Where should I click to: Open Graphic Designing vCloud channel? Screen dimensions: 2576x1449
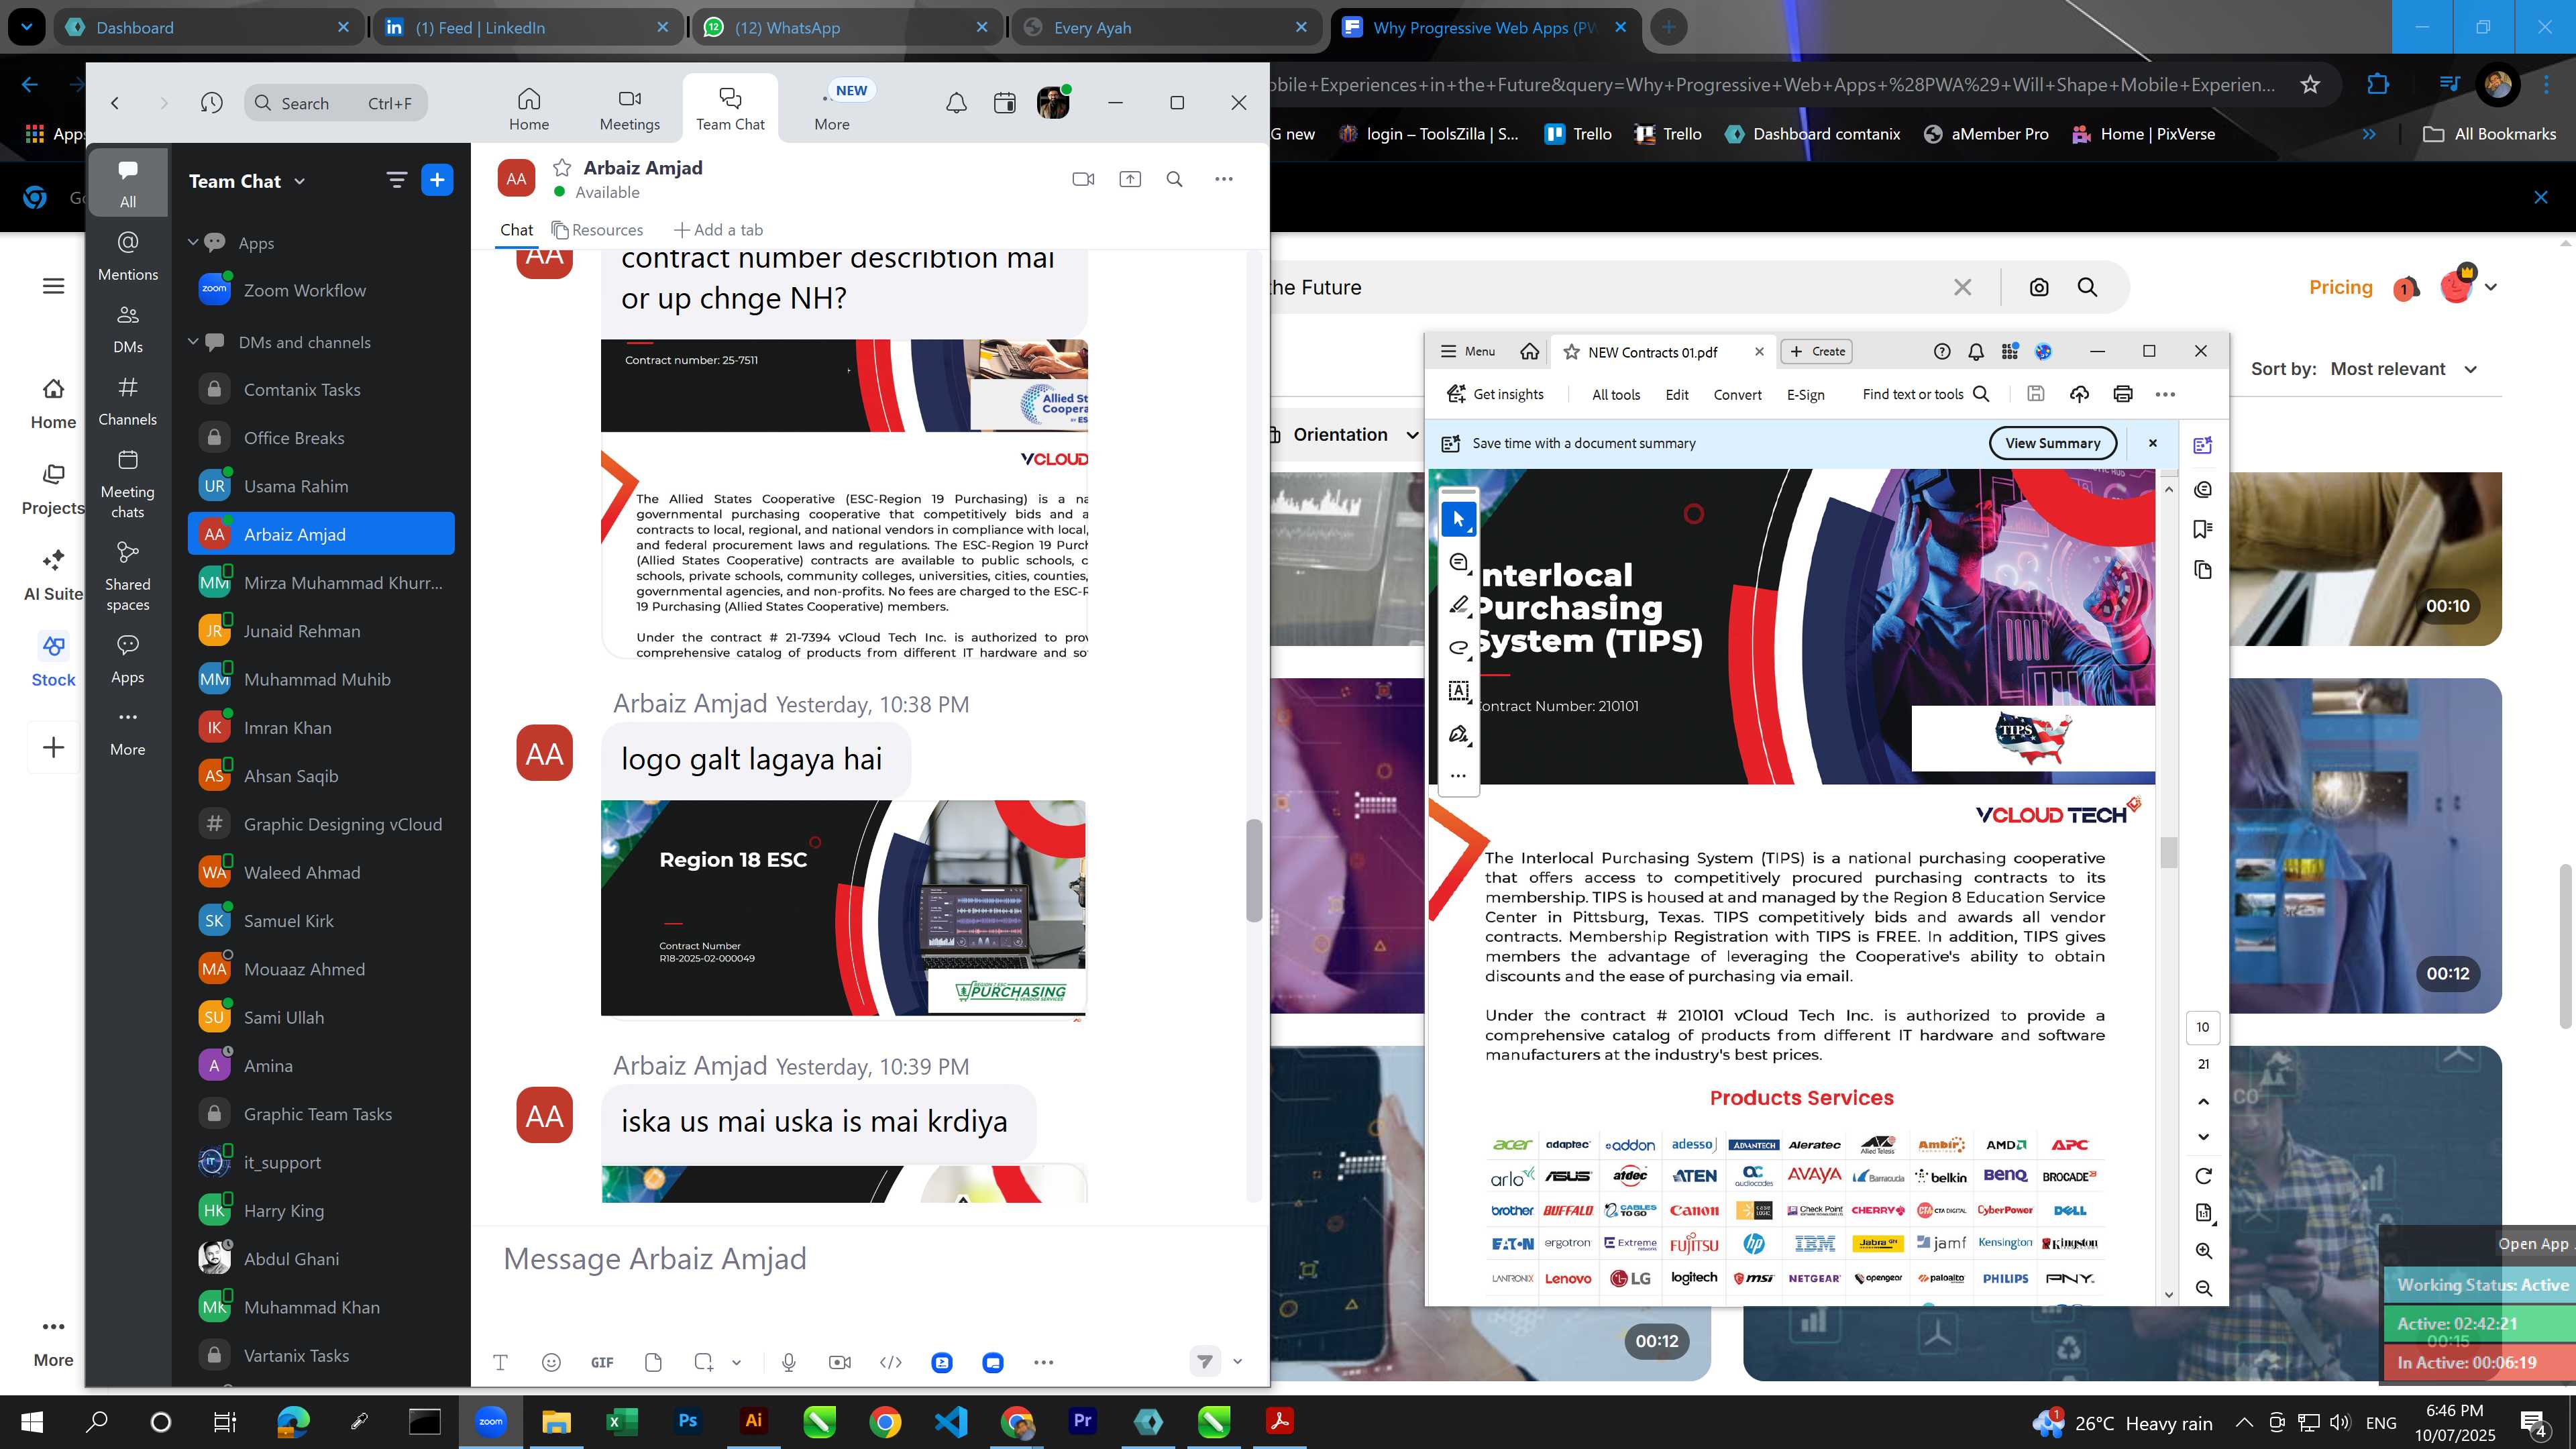pos(320,824)
